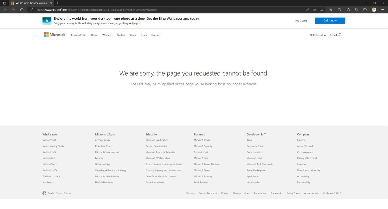Screen dimensions: 388x209
Task: Close the 'We are sorry' tab
Action: (51, 3)
